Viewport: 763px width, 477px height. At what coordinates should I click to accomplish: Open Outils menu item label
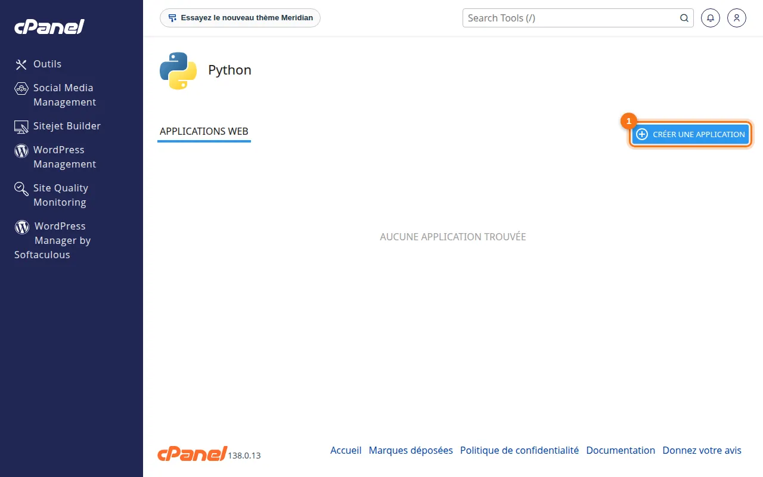[48, 64]
